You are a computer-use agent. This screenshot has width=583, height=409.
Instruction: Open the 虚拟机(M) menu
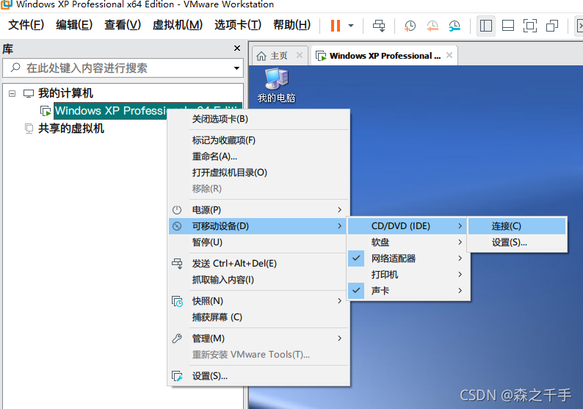178,25
